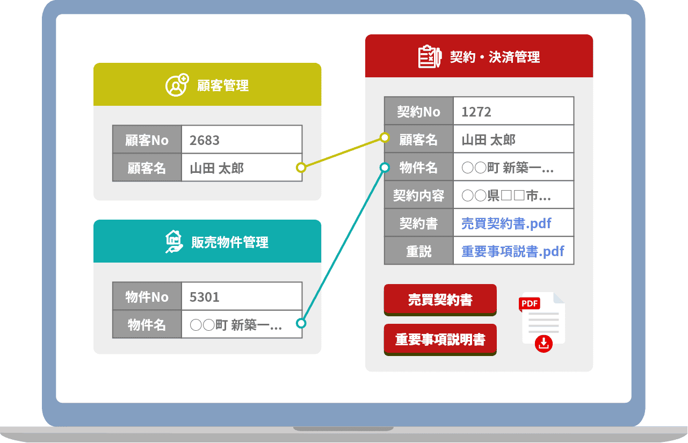Click the yellow connector dot beside contract 顧客名
This screenshot has width=688, height=443.
[385, 137]
